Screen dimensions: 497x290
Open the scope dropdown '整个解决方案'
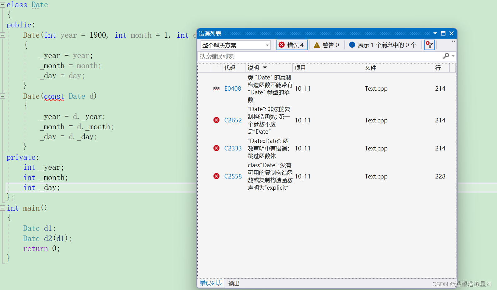pyautogui.click(x=236, y=45)
